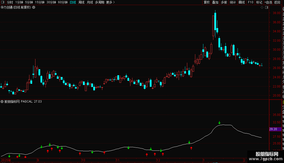Click the 35.00 indicator axis label
The width and height of the screenshot is (284, 163).
point(276,115)
